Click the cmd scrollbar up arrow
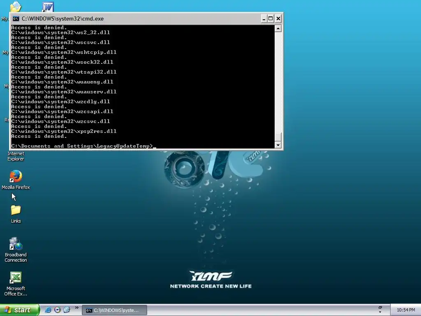This screenshot has height=316, width=421. coord(278,28)
